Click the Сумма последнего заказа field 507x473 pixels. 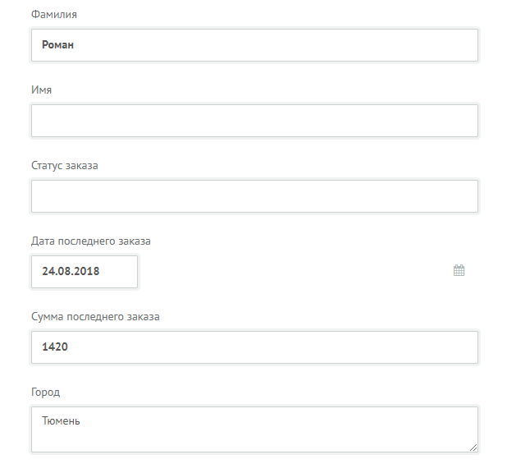click(x=255, y=347)
